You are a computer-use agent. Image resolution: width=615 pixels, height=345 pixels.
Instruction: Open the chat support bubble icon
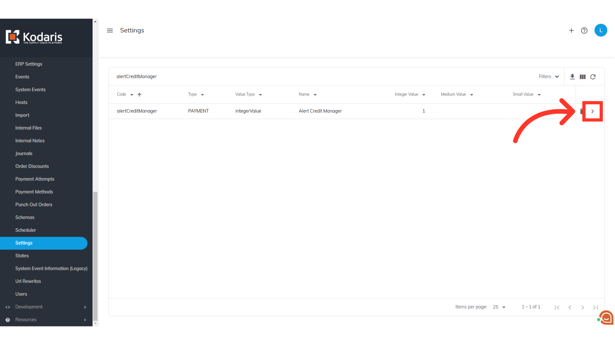tap(606, 318)
